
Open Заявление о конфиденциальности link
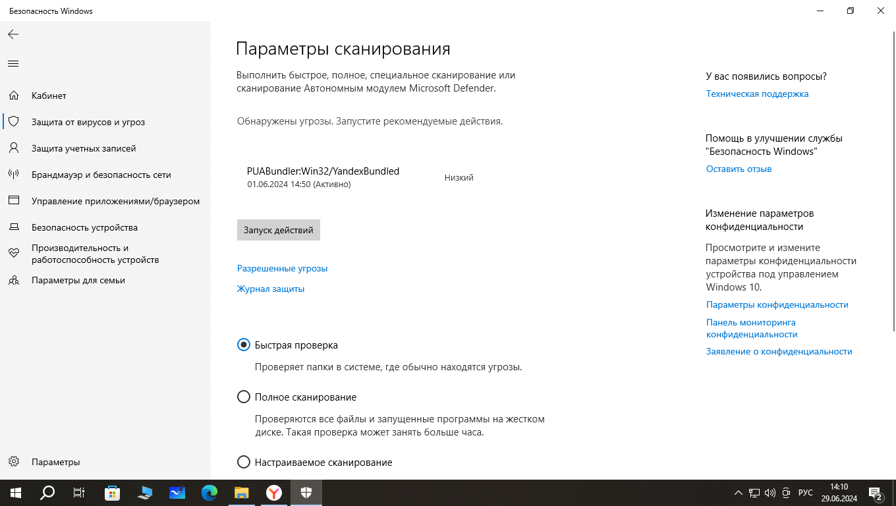coord(779,351)
